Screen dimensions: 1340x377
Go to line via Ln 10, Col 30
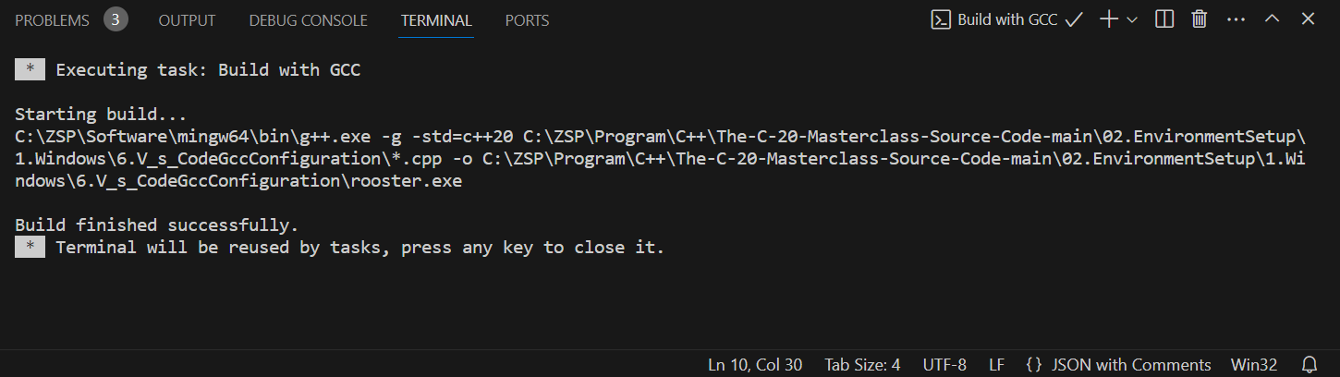click(755, 365)
